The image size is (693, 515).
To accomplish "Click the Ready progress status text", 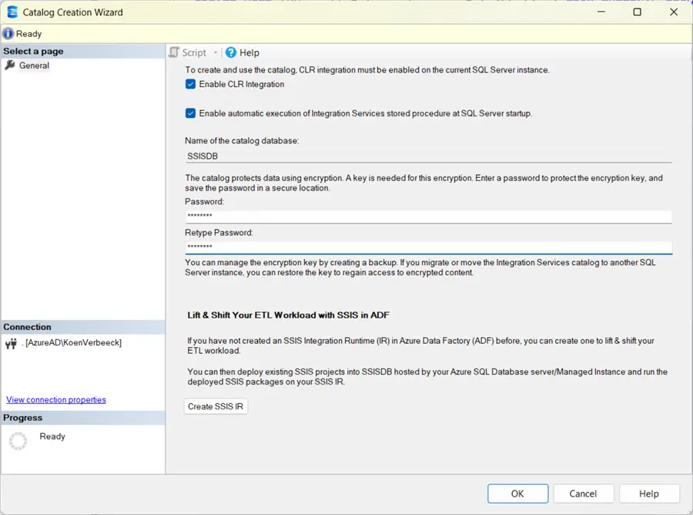I will [x=52, y=436].
